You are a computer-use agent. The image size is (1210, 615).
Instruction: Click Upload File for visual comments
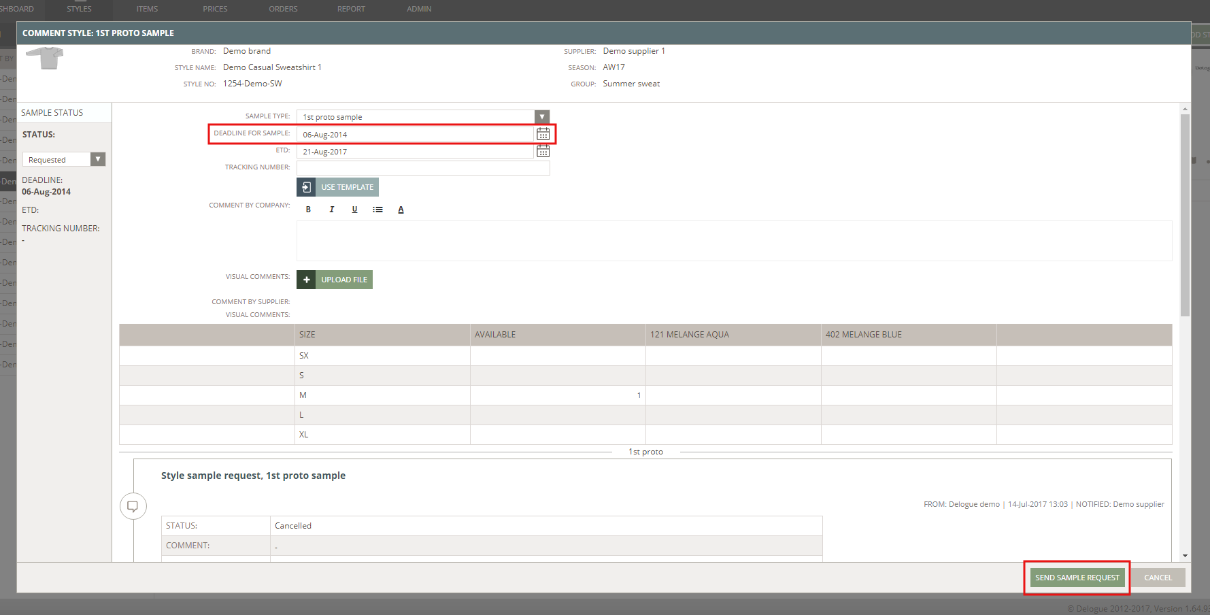(335, 280)
